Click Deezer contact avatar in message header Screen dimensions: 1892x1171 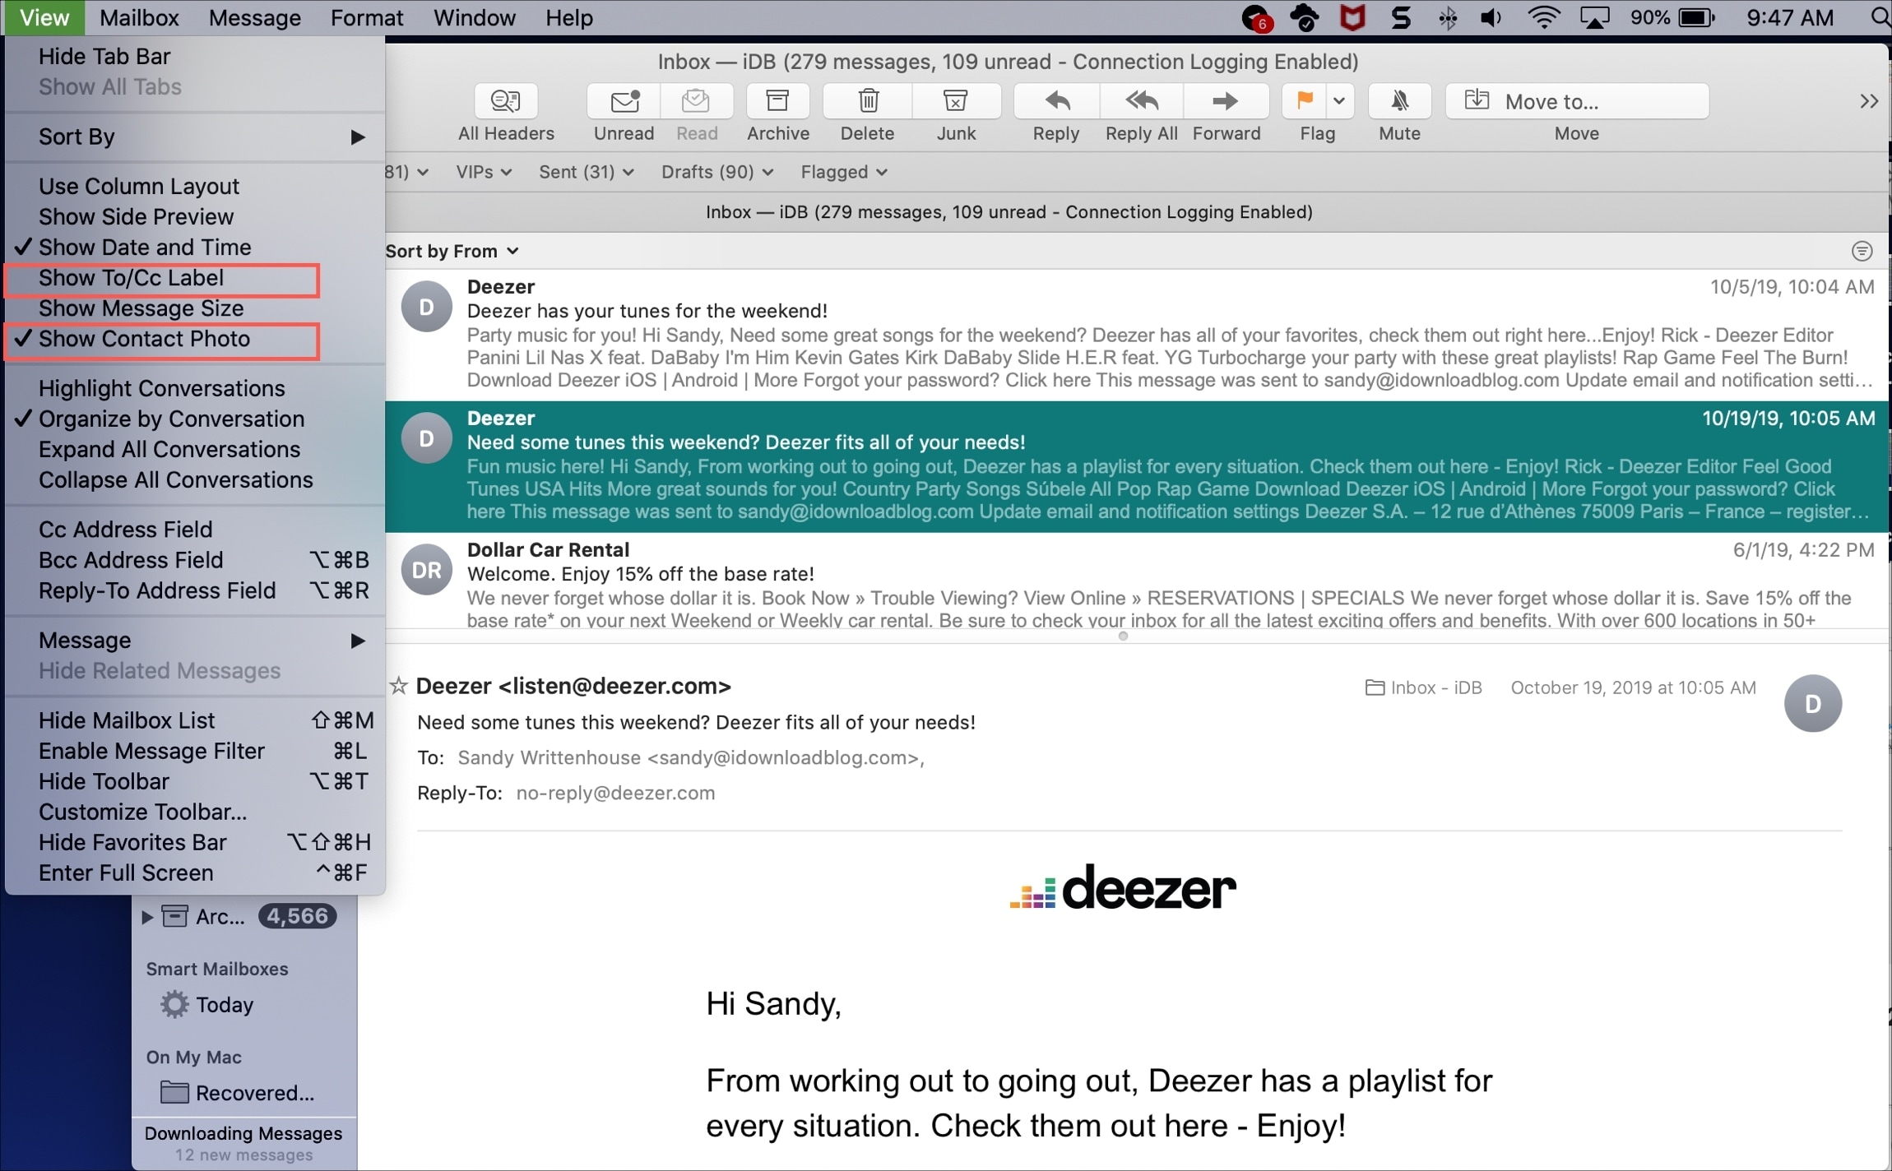(1812, 703)
